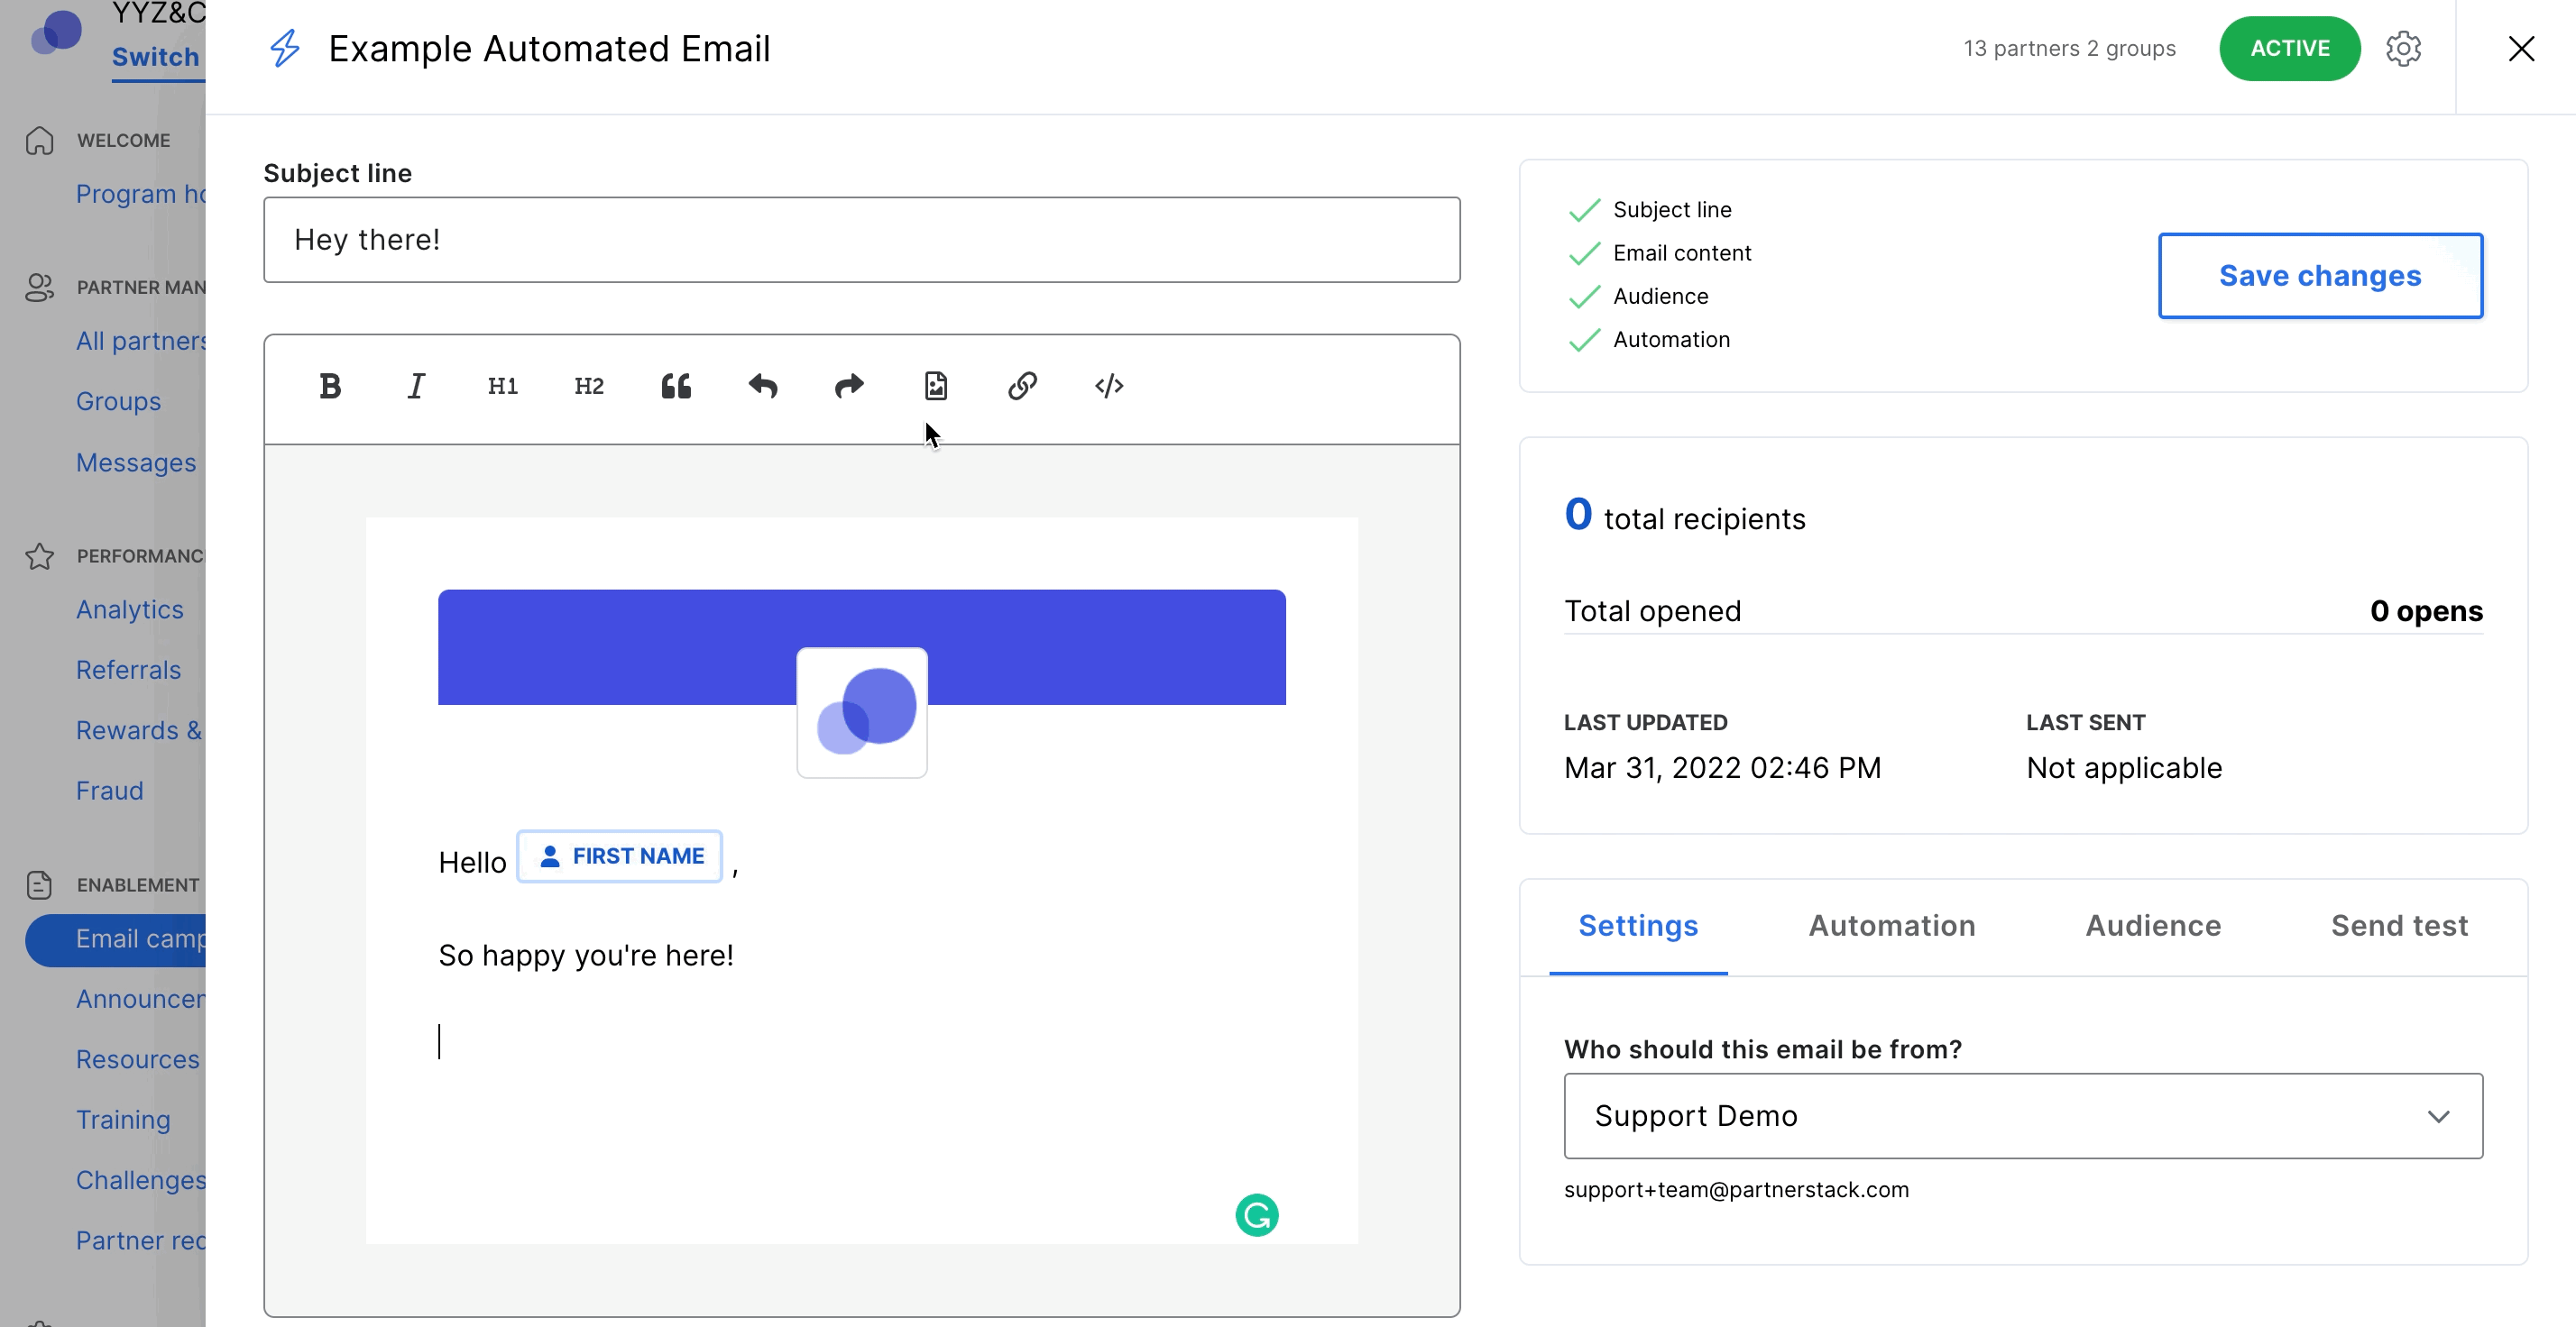Open the Grammarly icon in the email body
Viewport: 2576px width, 1327px height.
coord(1257,1216)
